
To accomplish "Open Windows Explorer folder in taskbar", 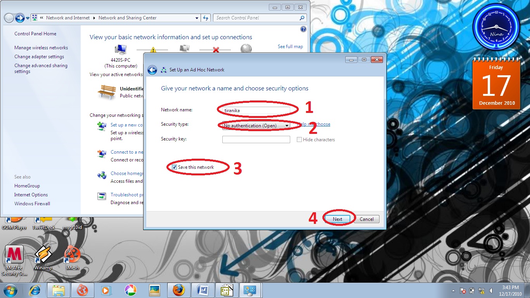I will (59, 290).
